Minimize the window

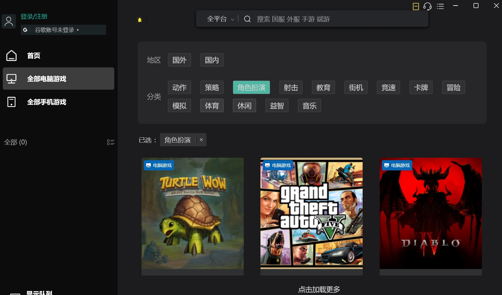[x=456, y=6]
